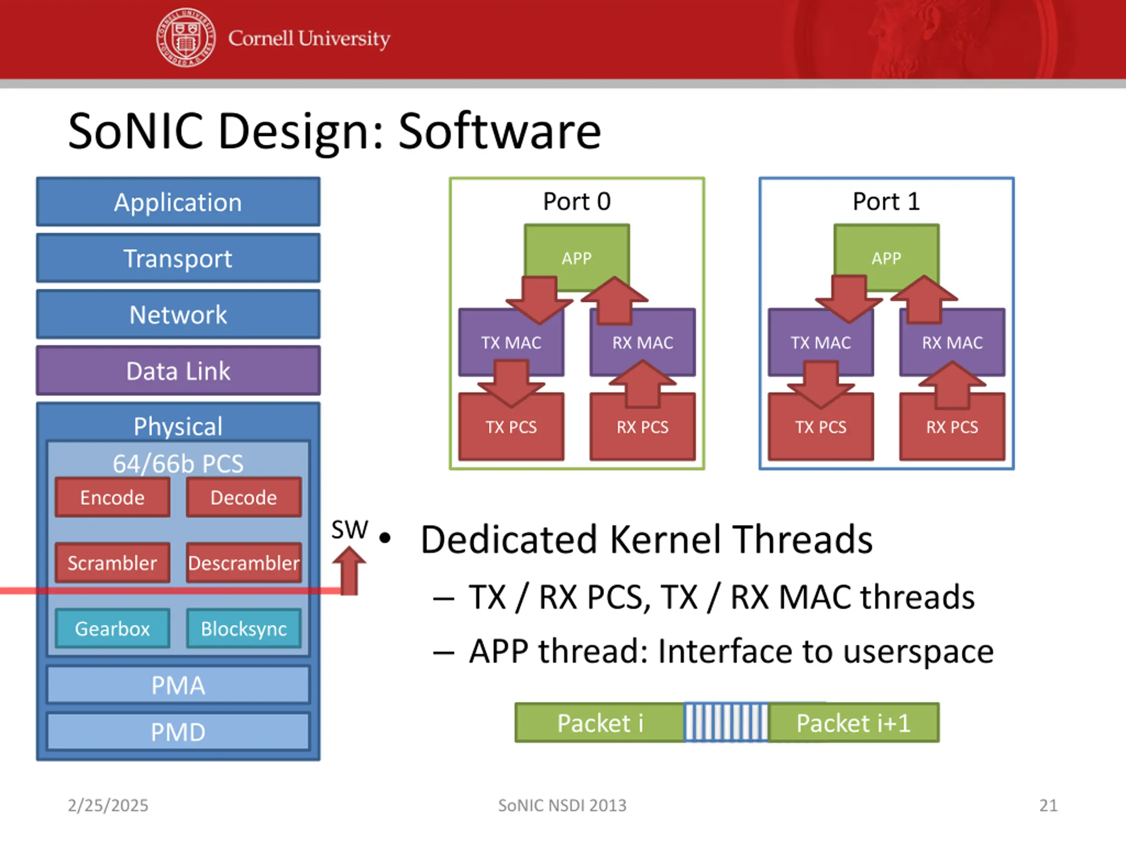This screenshot has width=1126, height=844.
Task: Select the teal Blocksync block
Action: pyautogui.click(x=244, y=628)
